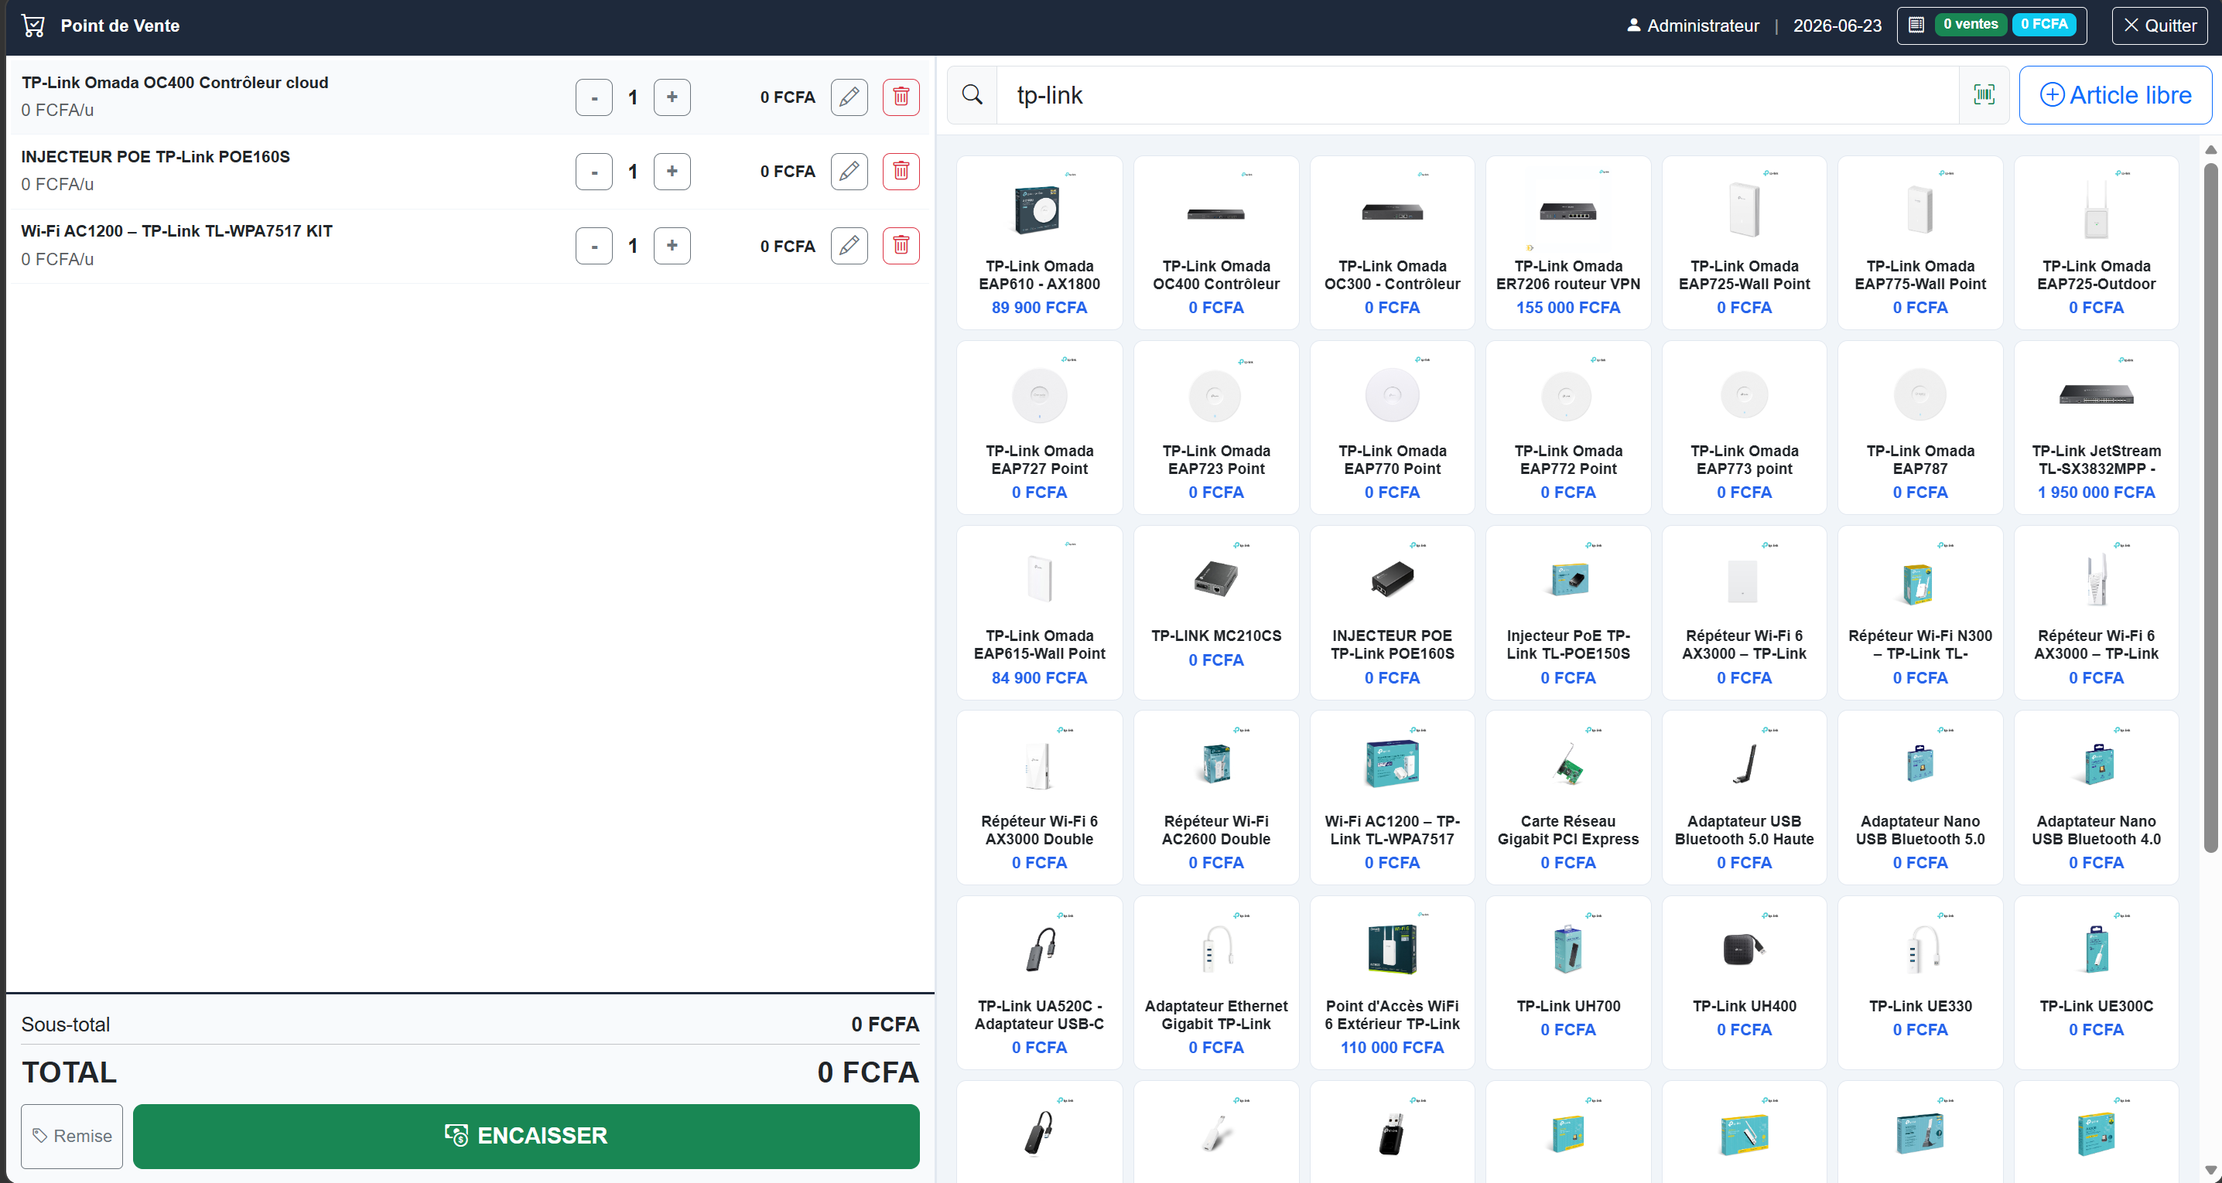Screen dimensions: 2222x1183
Task: Click the 0 FCFA sales total badge
Action: coord(2043,24)
